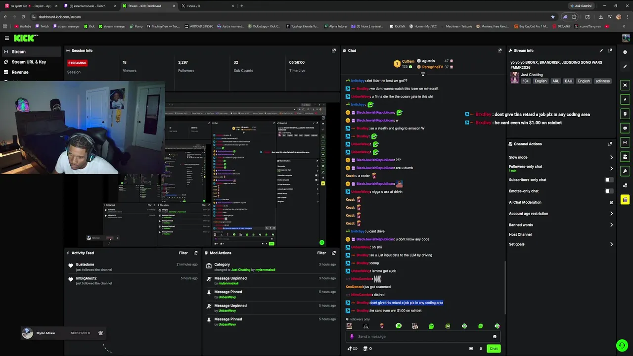Open the hamburger menu beside Kick logo

[6, 38]
